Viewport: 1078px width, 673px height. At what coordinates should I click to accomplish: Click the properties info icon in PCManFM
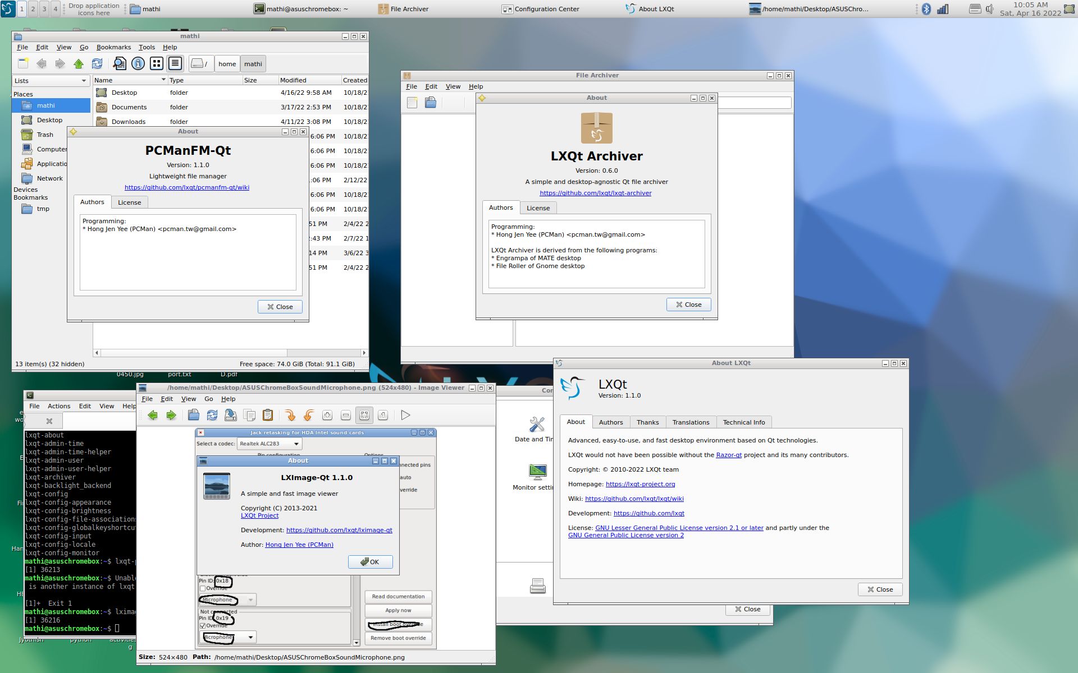tap(138, 63)
